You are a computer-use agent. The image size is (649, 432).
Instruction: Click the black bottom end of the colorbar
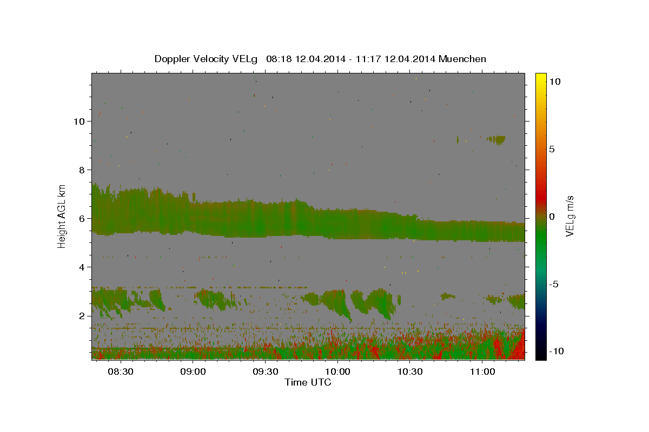(541, 355)
